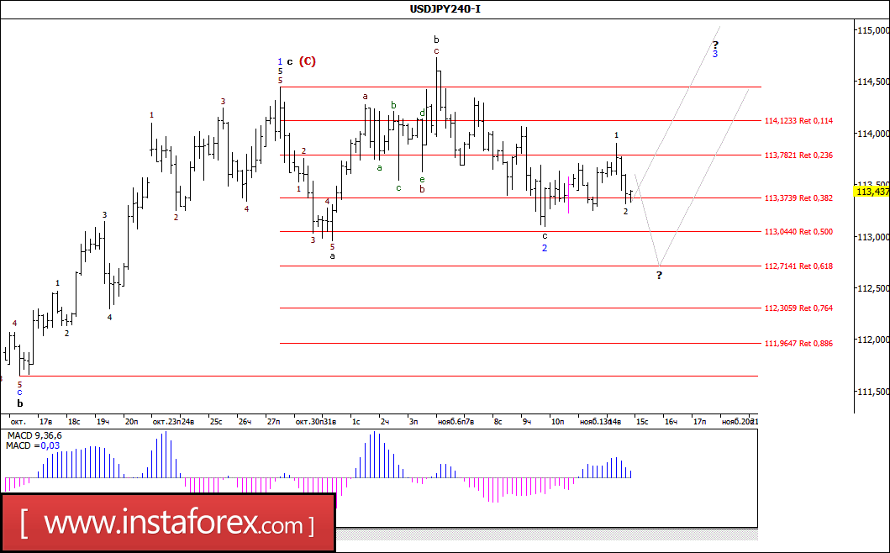Viewport: 890px width, 553px height.
Task: Select the 113,3739 Ret 0,382 level label
Action: point(798,198)
